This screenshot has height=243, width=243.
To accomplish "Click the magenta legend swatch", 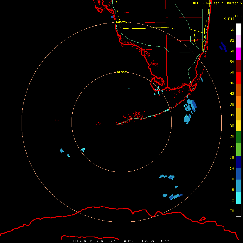I will pyautogui.click(x=238, y=54).
